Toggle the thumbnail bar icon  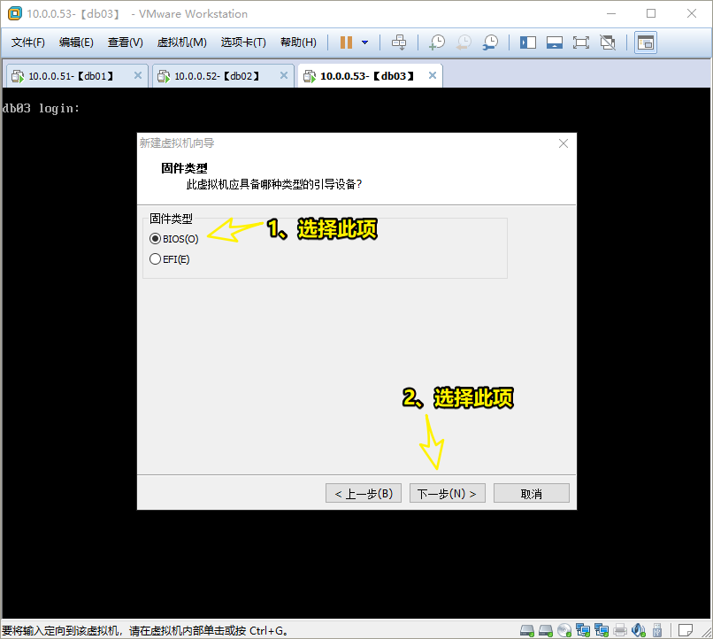point(555,42)
